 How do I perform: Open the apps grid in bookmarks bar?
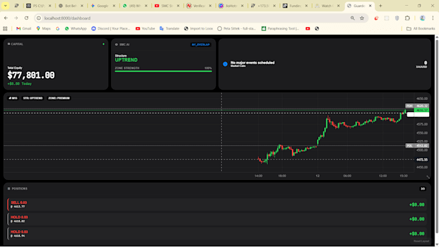click(x=5, y=28)
